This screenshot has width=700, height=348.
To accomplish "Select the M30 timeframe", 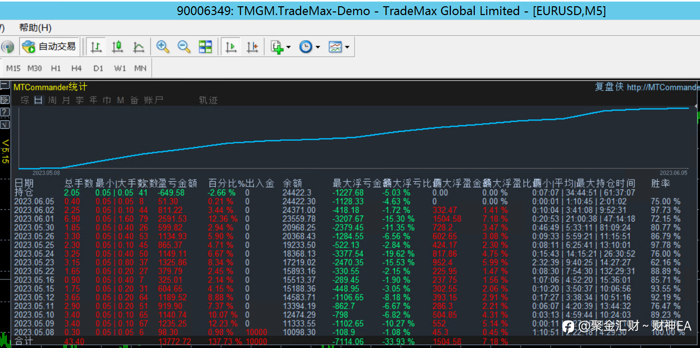I will (x=35, y=68).
